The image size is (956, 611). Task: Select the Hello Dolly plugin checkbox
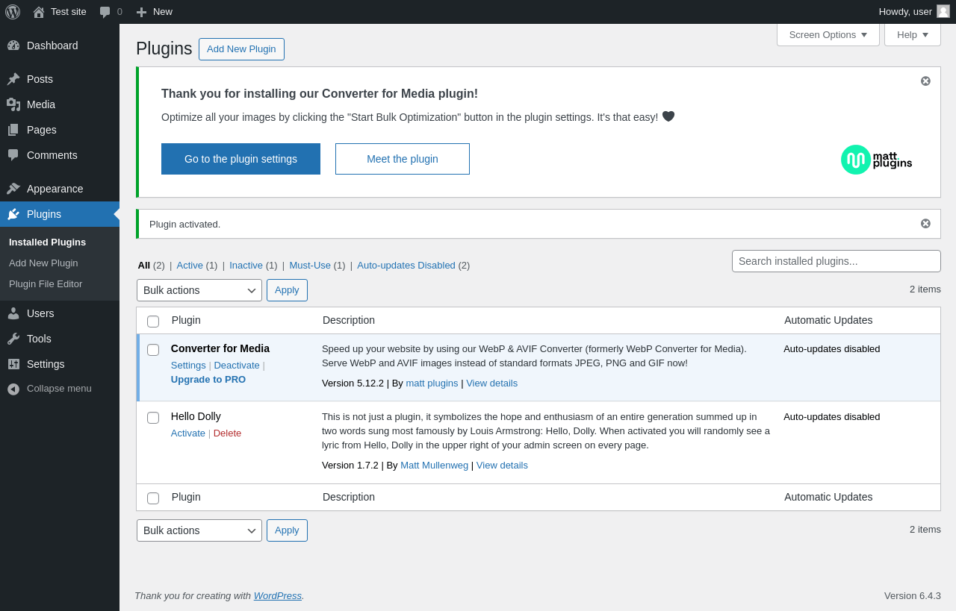(153, 418)
